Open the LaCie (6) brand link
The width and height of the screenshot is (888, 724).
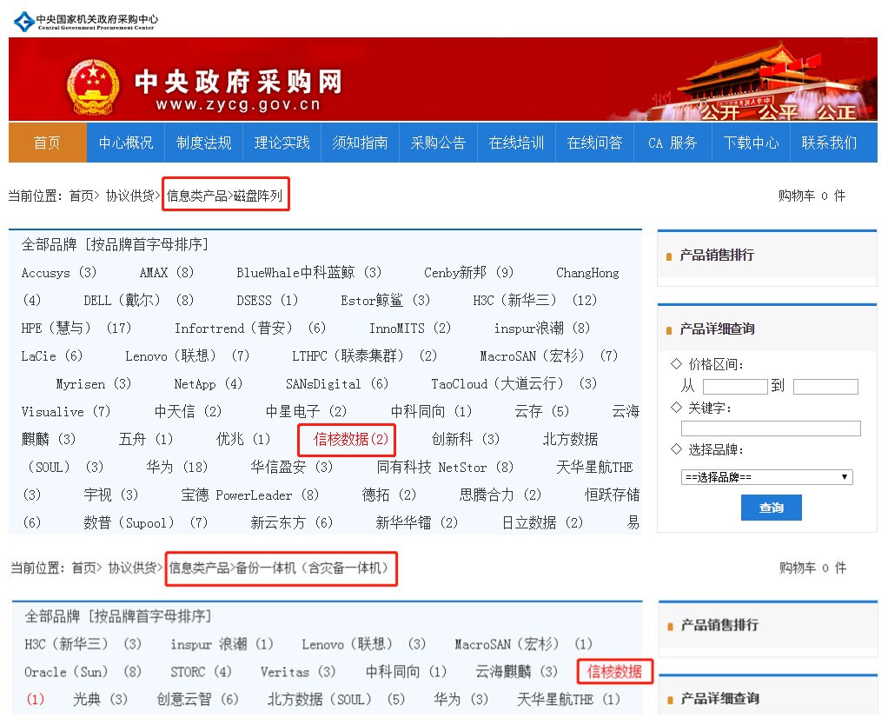(x=52, y=355)
